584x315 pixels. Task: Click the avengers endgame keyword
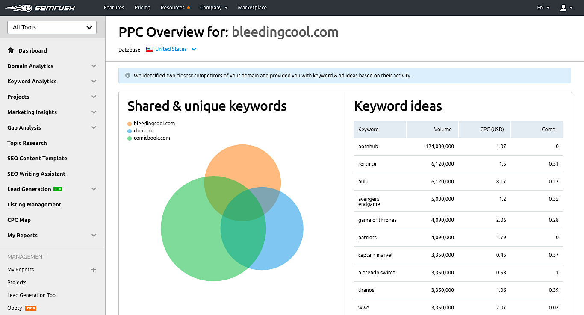coord(369,201)
